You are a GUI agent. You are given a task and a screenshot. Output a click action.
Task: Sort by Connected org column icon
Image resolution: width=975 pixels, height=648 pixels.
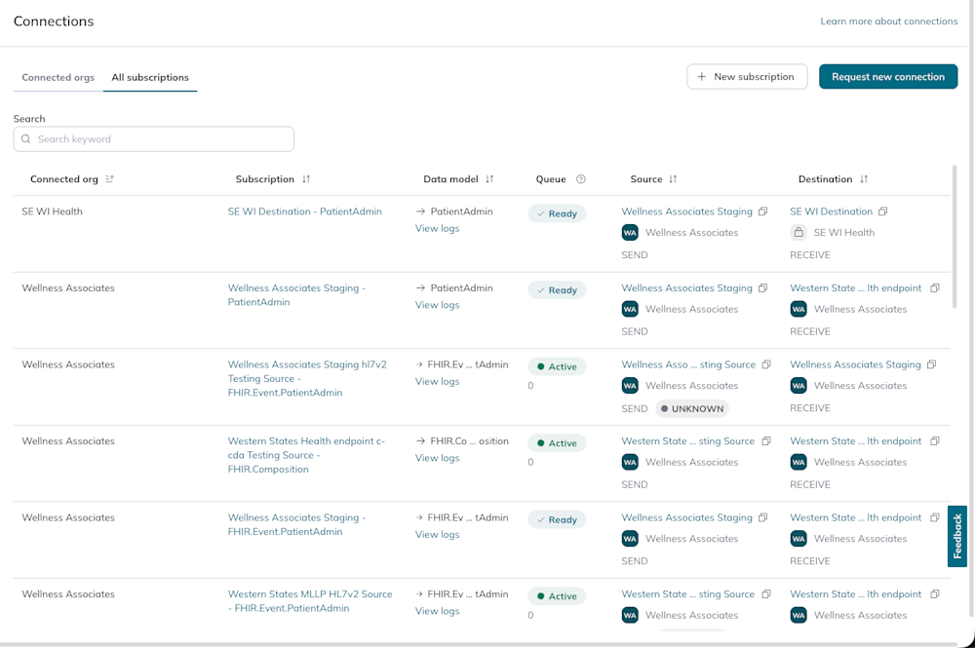point(109,179)
